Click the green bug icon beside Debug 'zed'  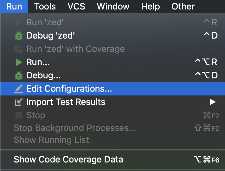click(19, 36)
